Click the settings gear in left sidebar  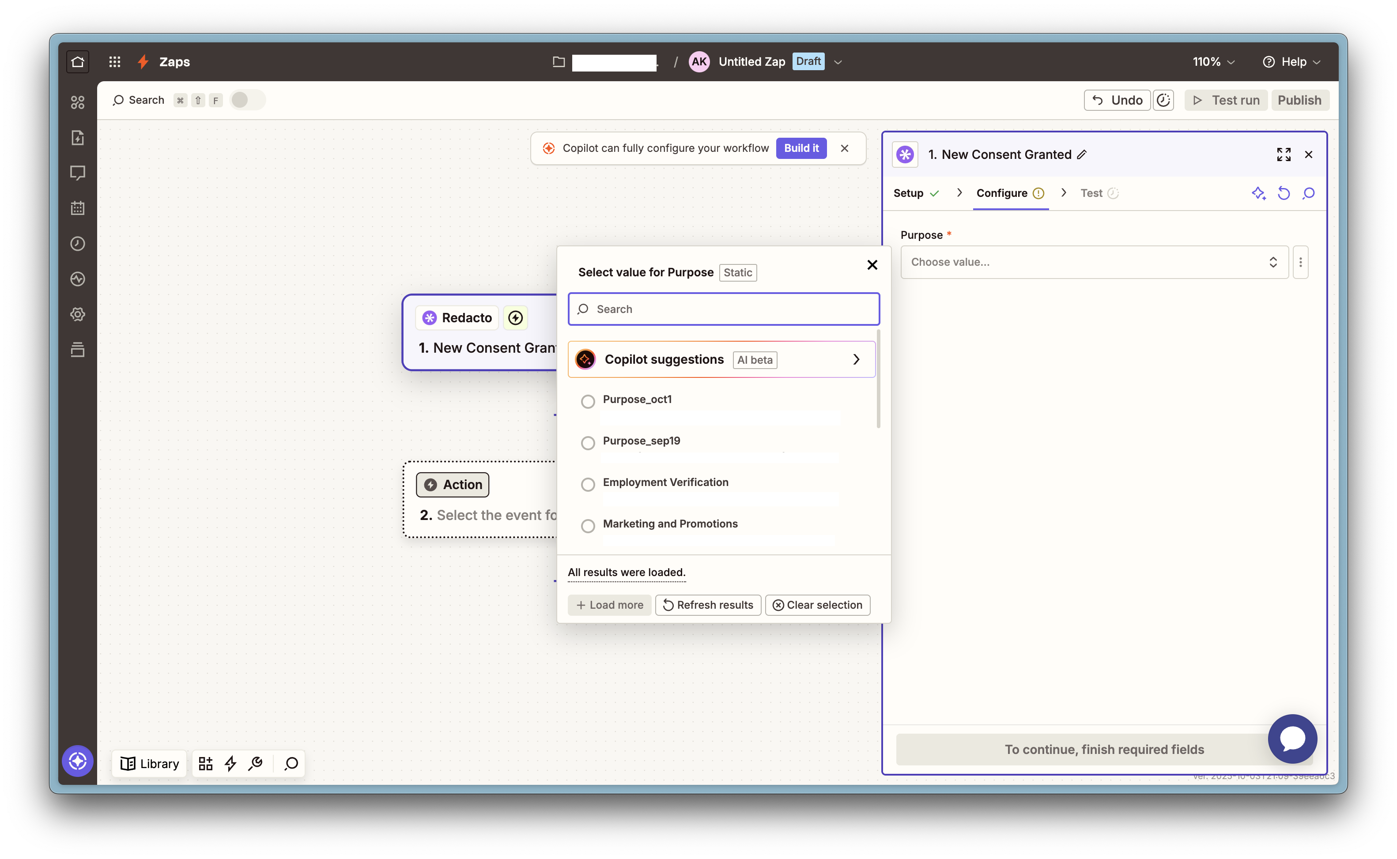point(78,314)
